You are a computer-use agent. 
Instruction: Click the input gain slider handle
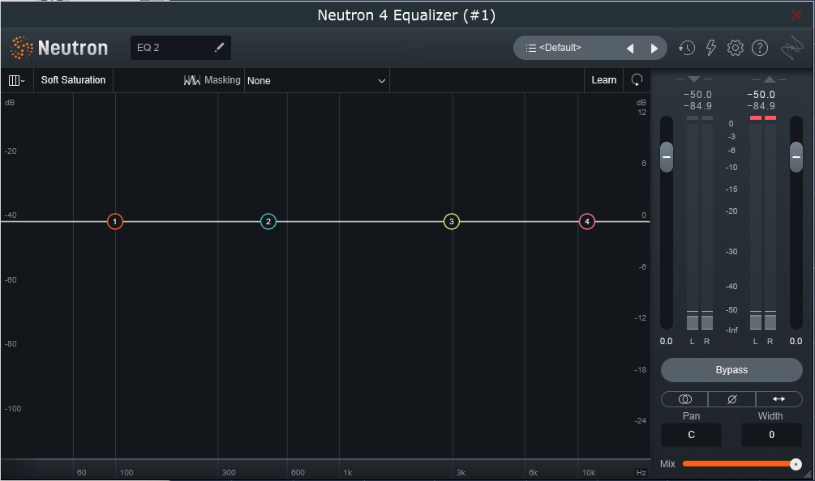[x=667, y=157]
